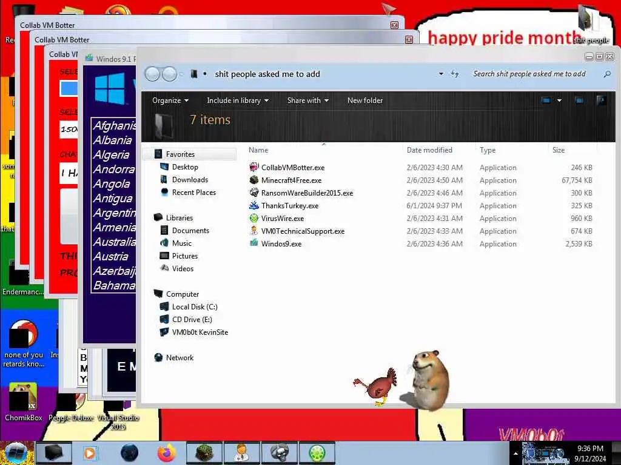Screen dimensions: 621x465
Task: Select the Windos9.exe file icon
Action: 254,243
